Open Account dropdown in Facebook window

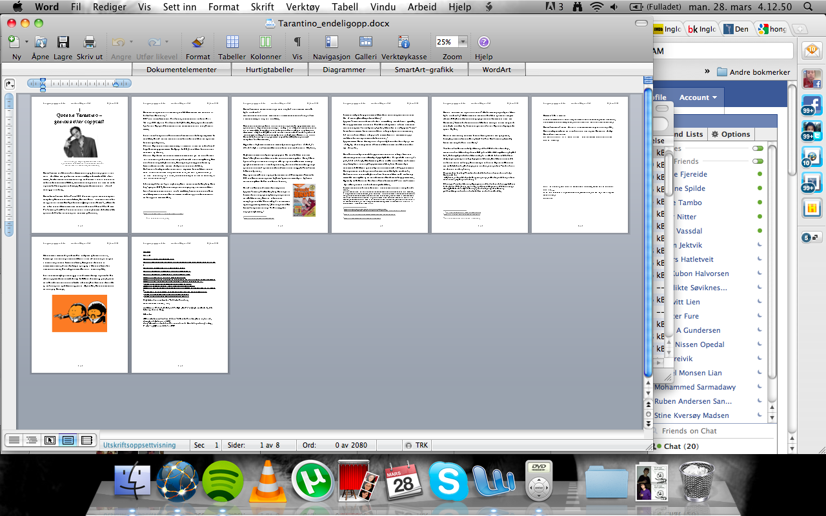click(698, 97)
